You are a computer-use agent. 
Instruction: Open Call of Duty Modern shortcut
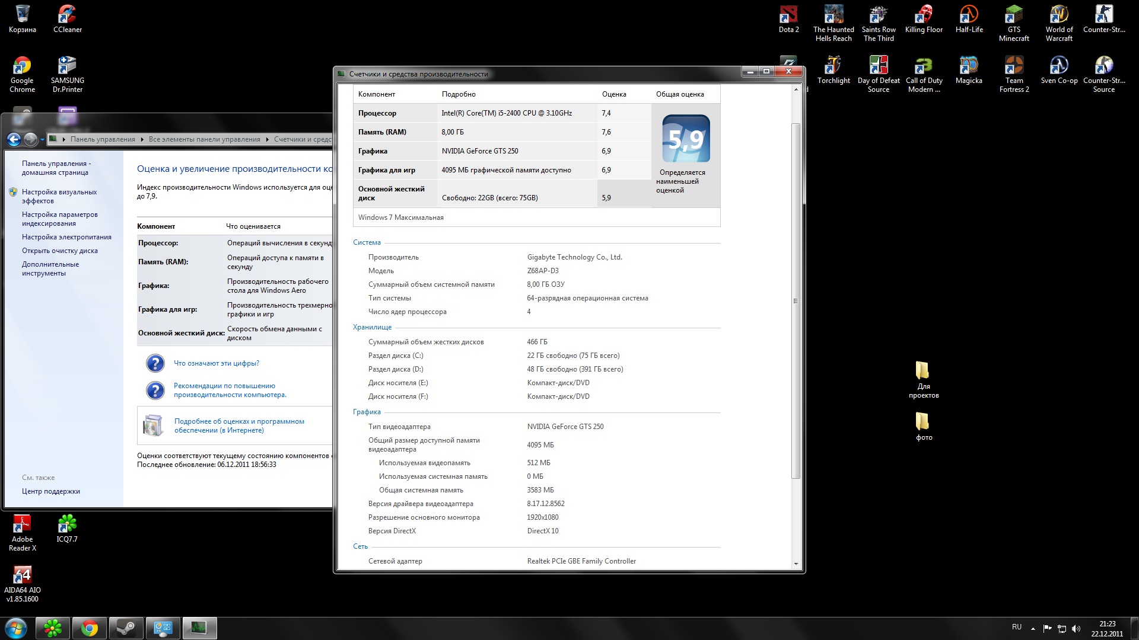(x=924, y=74)
